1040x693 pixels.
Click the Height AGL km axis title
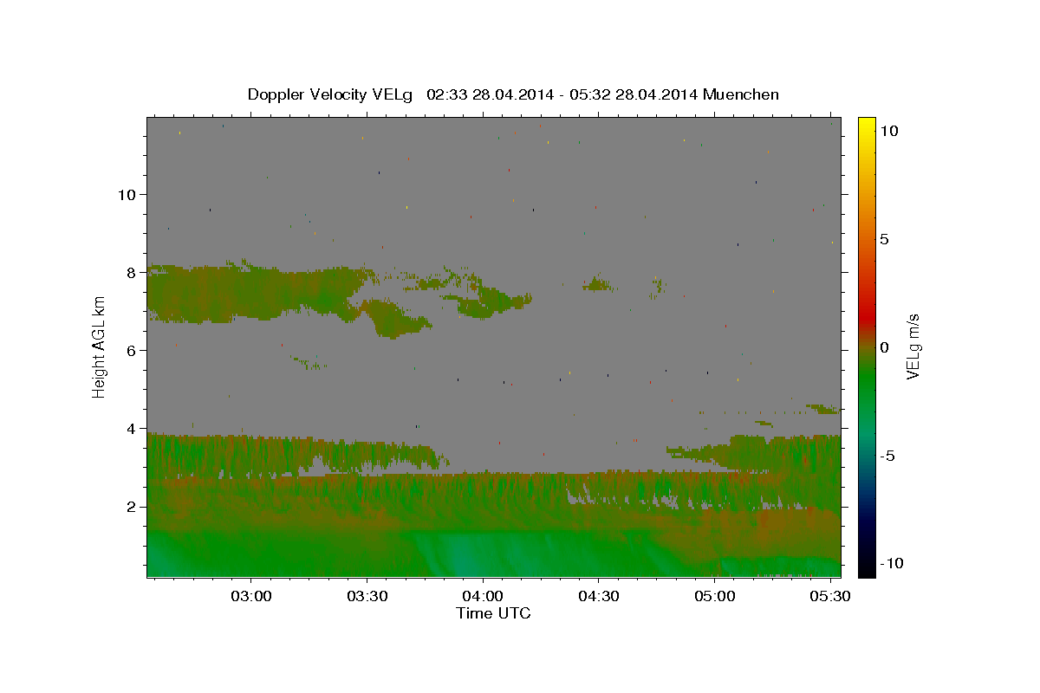(x=99, y=346)
